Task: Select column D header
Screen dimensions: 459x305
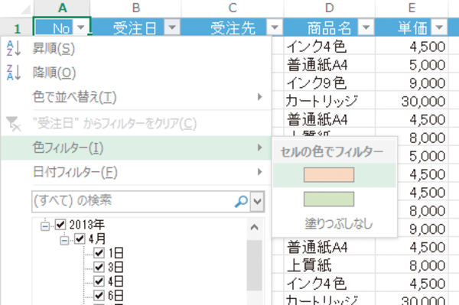Action: 329,8
